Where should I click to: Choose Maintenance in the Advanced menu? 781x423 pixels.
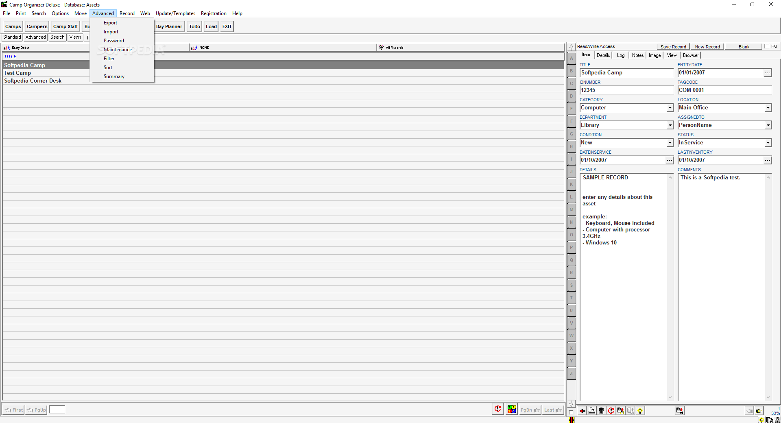coord(122,50)
